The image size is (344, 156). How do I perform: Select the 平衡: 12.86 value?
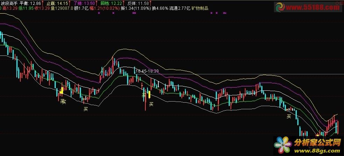click(30, 3)
